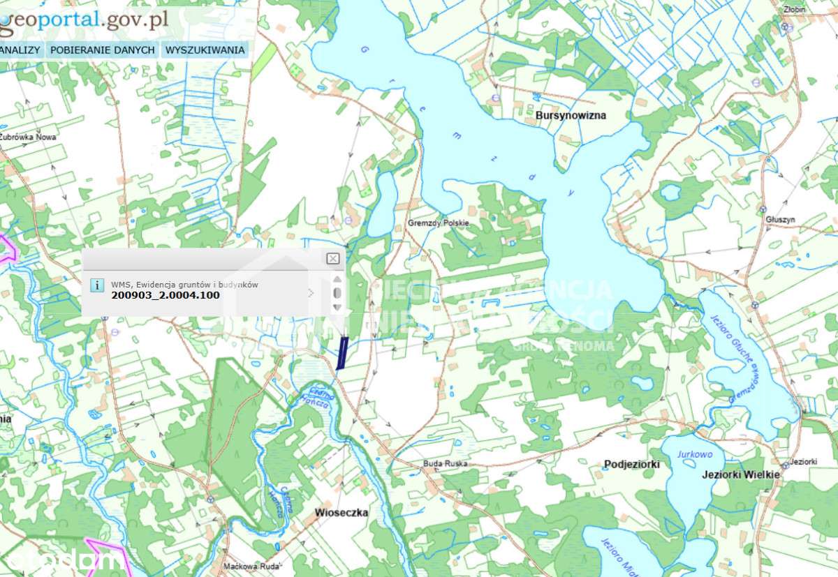Screen dimensions: 838x577
Task: Click the Żubrówka Nowa map label
Action: point(28,137)
